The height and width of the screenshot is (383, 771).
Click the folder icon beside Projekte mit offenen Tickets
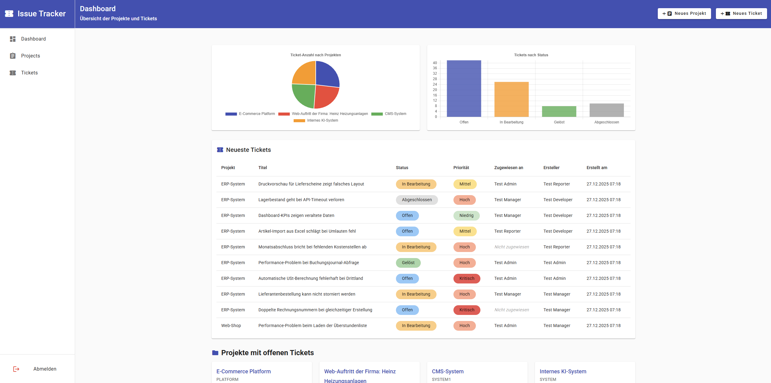coord(215,353)
